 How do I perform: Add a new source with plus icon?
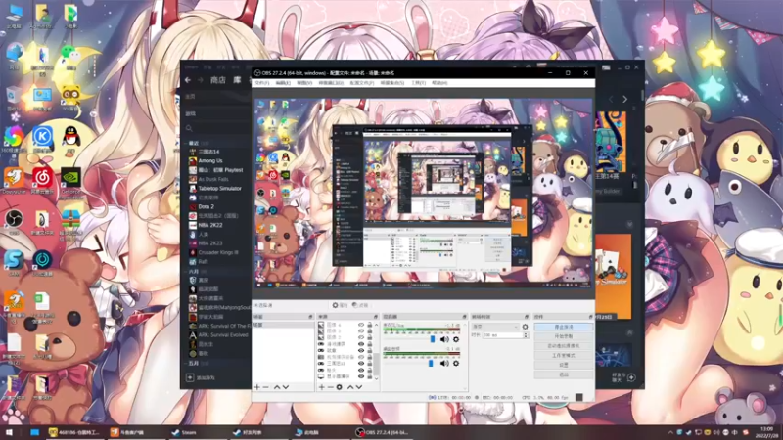pos(322,387)
